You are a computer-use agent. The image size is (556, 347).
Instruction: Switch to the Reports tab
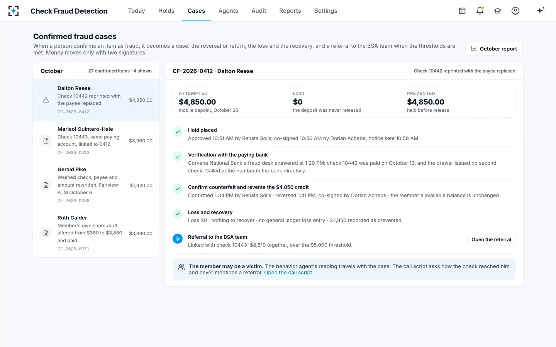[x=290, y=11]
